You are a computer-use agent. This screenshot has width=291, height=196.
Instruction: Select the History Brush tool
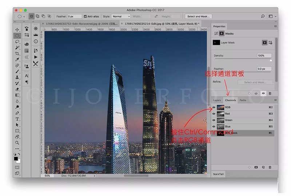click(x=17, y=83)
